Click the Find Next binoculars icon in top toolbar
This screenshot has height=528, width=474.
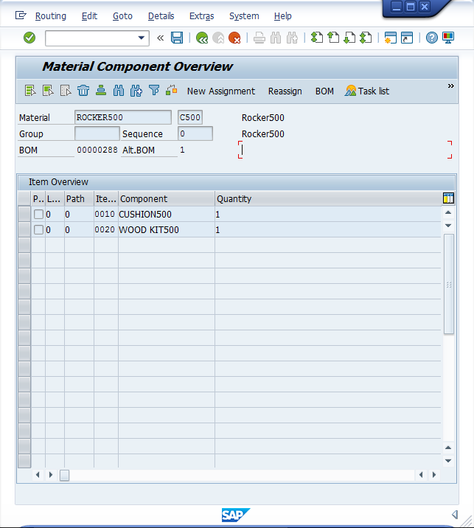coord(292,38)
